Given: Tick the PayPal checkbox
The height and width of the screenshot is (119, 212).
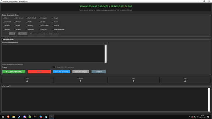Looking at the screenshot, I should (15, 26).
